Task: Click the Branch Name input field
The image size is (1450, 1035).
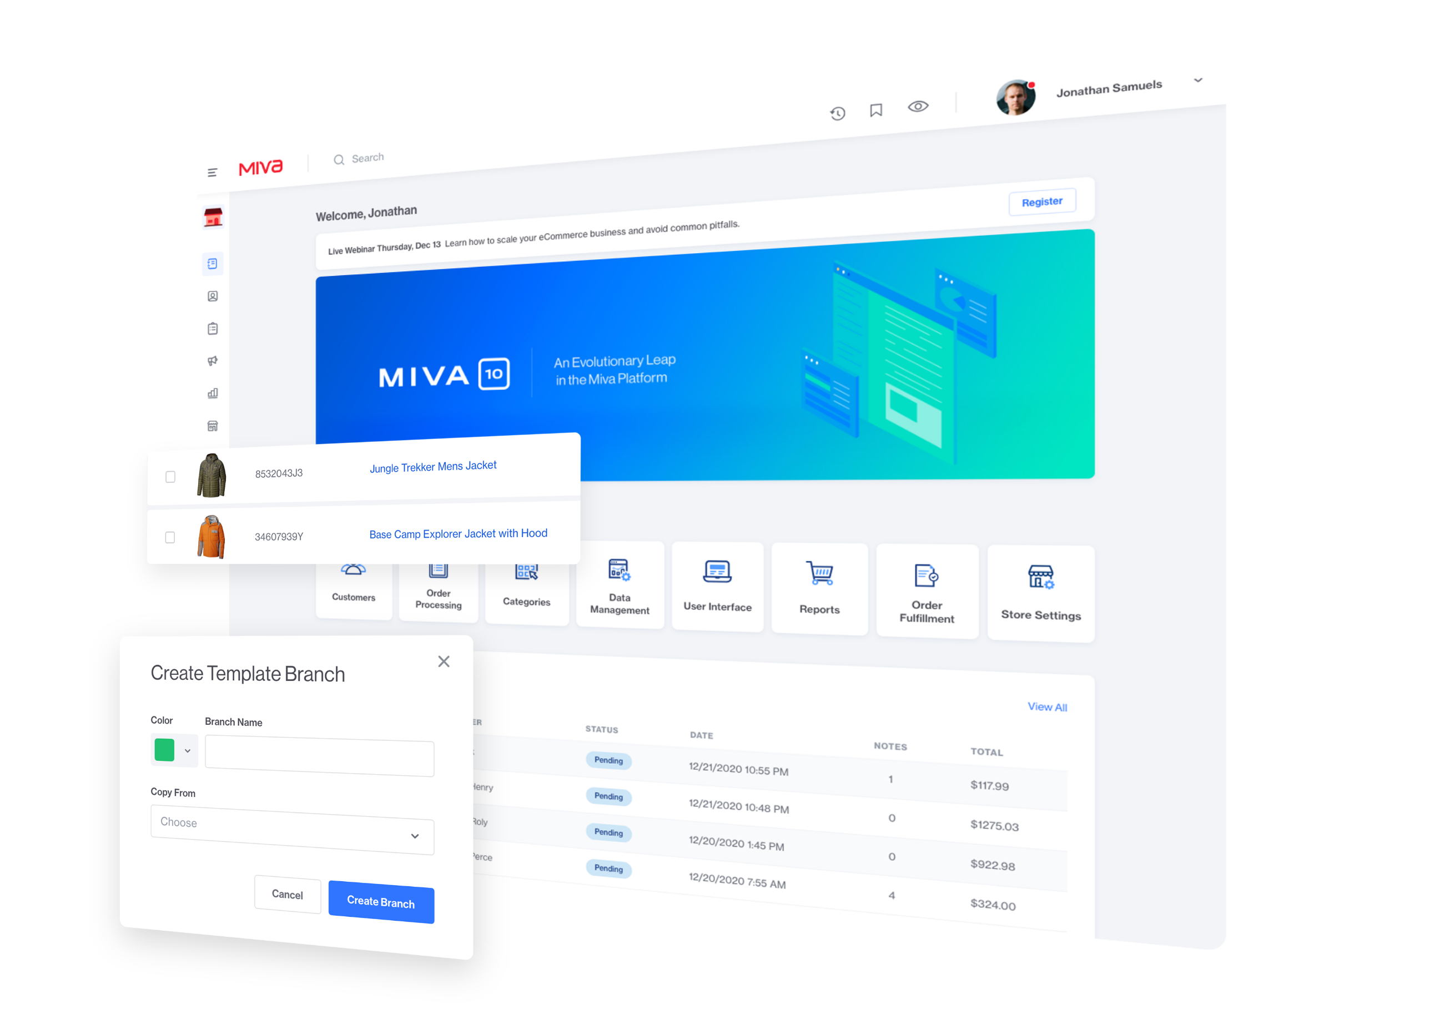Action: pyautogui.click(x=317, y=751)
